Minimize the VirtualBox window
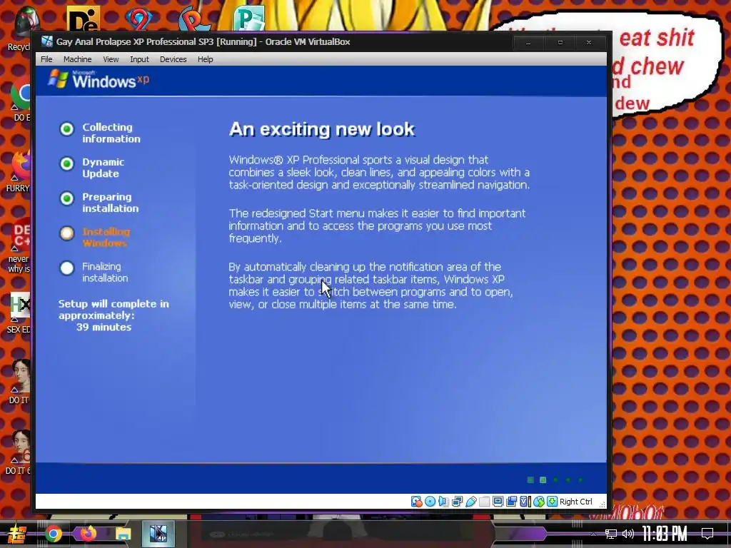 (x=528, y=42)
